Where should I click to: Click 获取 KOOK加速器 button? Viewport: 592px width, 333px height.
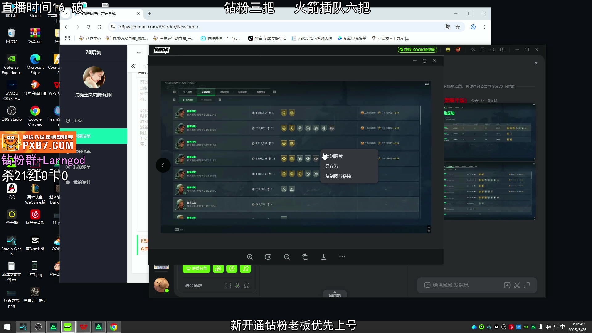pos(417,50)
